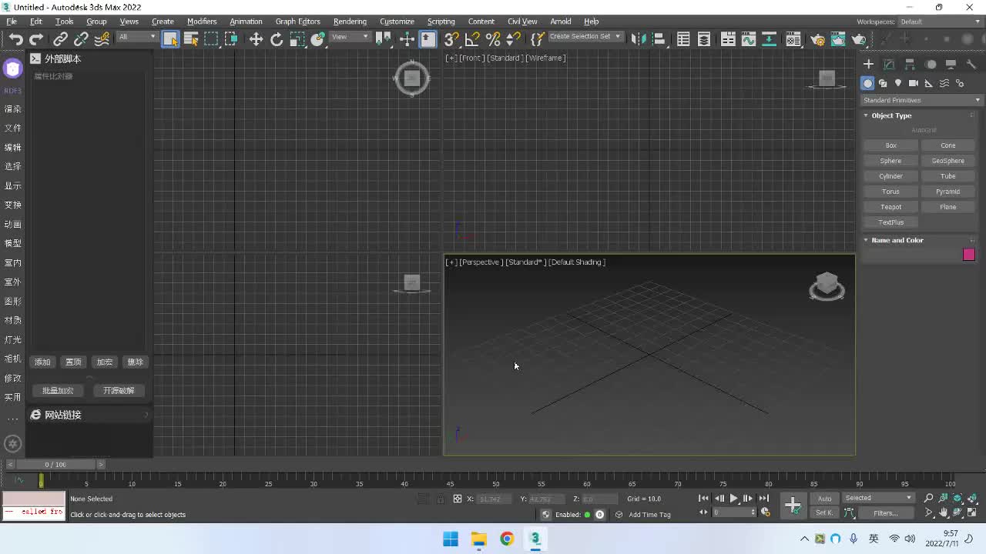
Task: Open the Standard Primitives dropdown
Action: click(921, 100)
